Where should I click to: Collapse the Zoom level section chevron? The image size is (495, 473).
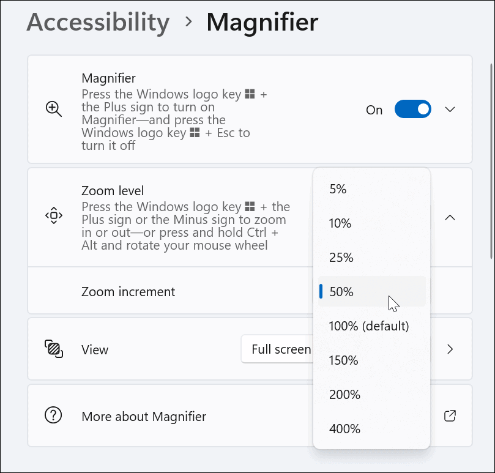pyautogui.click(x=450, y=217)
